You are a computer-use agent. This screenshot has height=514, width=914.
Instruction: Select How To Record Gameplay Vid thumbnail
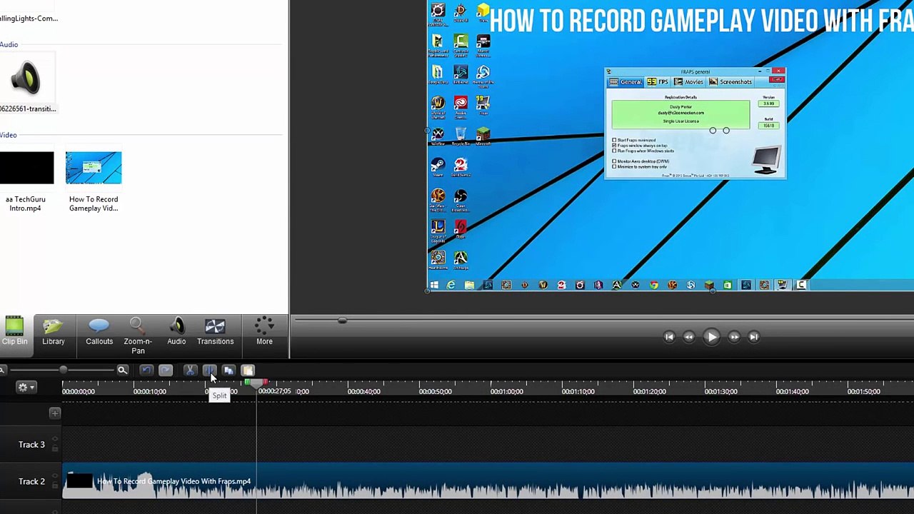(x=94, y=168)
